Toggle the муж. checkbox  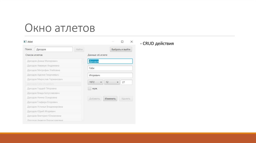tap(89, 88)
